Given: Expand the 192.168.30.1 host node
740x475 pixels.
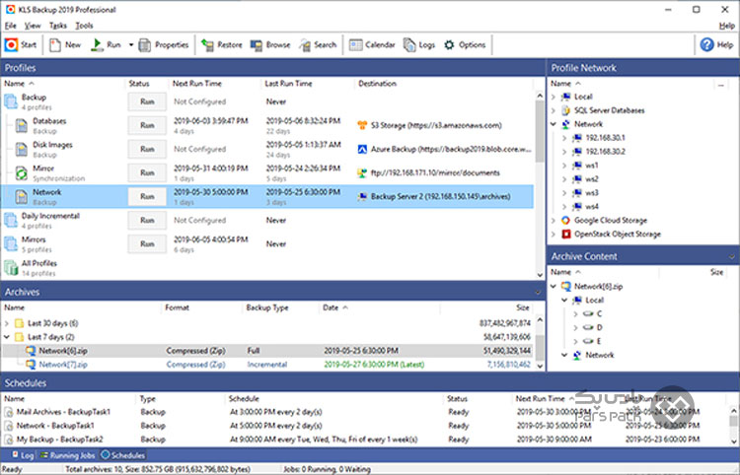Looking at the screenshot, I should coord(565,138).
